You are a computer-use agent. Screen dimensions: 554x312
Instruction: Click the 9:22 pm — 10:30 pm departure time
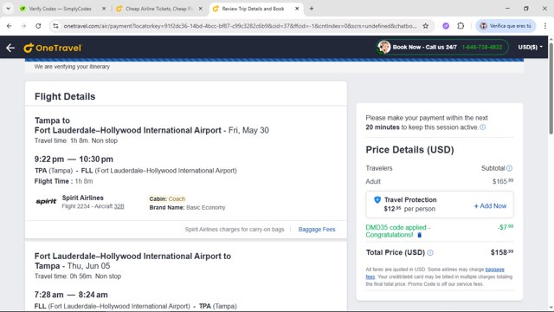click(x=74, y=159)
